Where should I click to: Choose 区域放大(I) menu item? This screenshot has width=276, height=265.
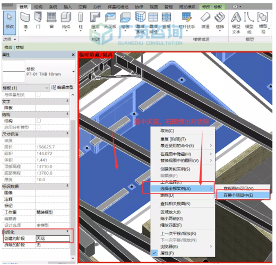click(x=183, y=212)
